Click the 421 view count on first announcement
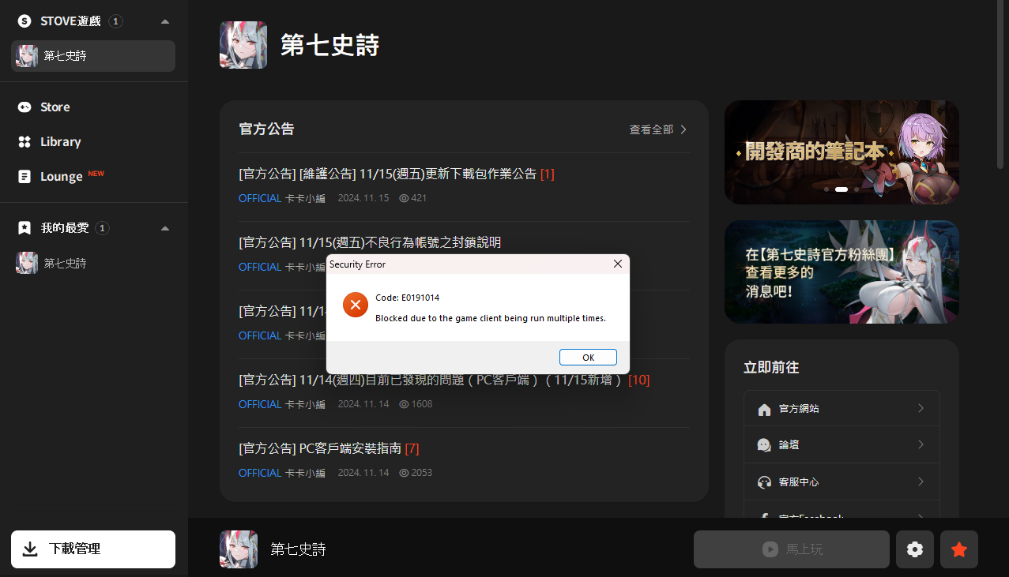Viewport: 1009px width, 577px height. (412, 198)
